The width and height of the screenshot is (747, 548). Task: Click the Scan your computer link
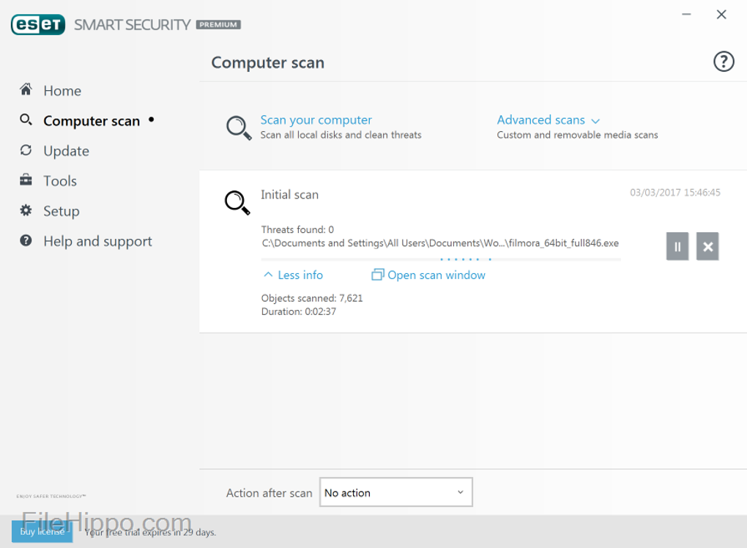tap(316, 120)
